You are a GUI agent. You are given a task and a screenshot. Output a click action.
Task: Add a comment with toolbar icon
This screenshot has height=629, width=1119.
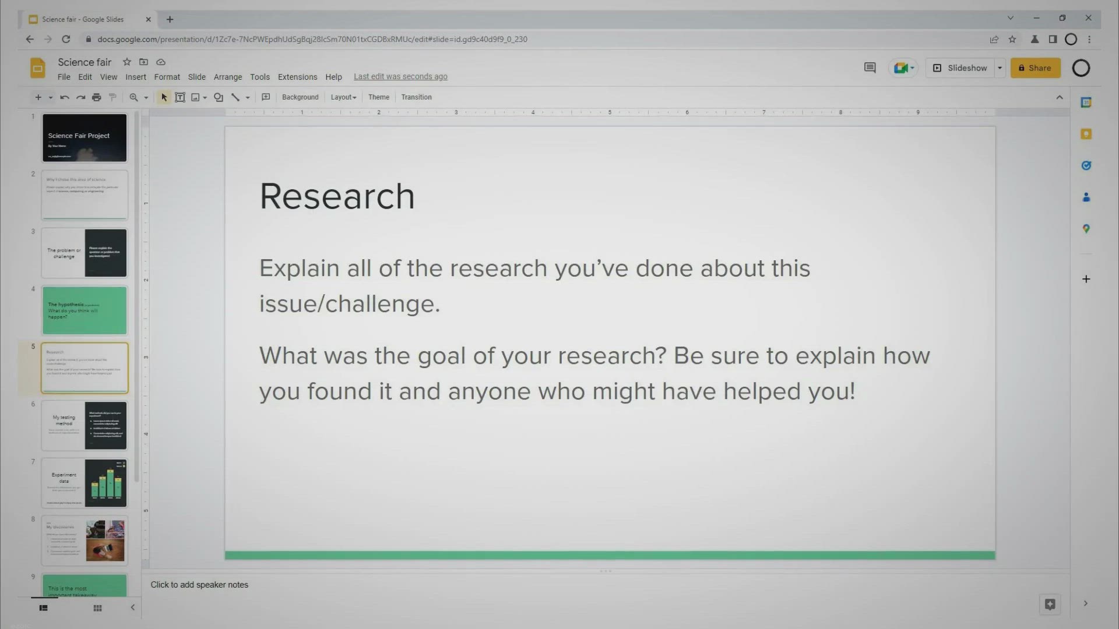click(x=266, y=97)
